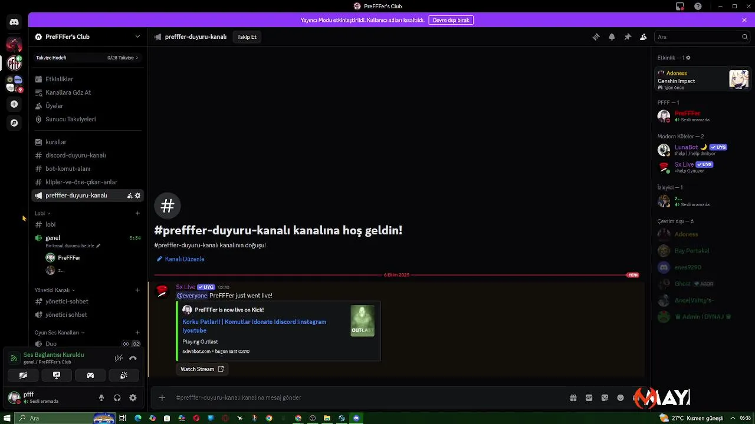Image resolution: width=755 pixels, height=424 pixels.
Task: Open the discord-duyuru-kanalı channel
Action: 88,155
